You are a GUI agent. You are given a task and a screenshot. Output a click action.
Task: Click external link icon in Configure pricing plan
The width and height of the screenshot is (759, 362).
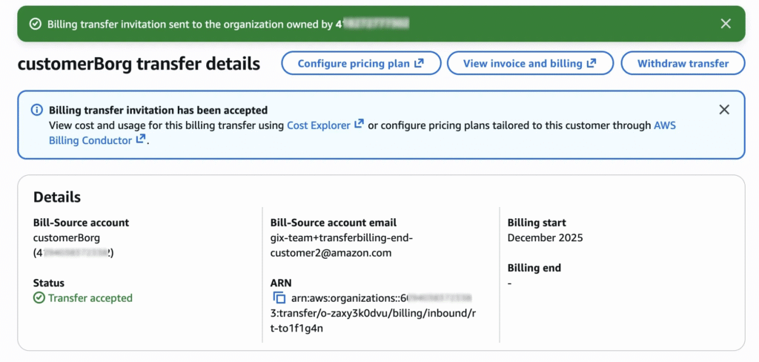pos(419,63)
